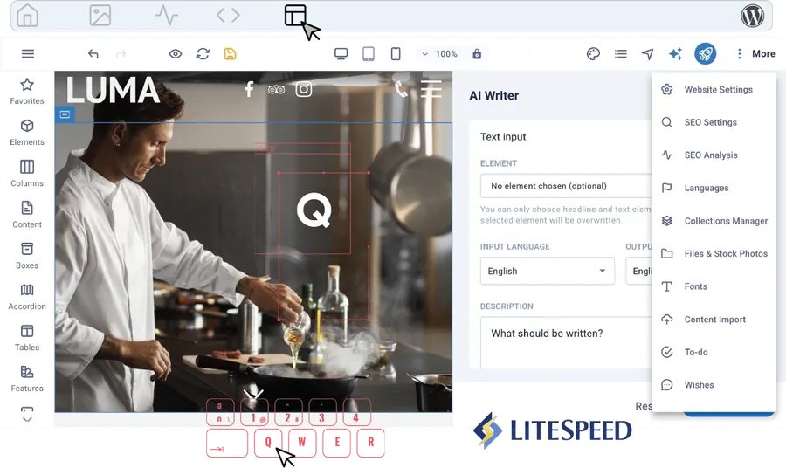Open Files & Stock Photos
786x468 pixels.
[725, 254]
